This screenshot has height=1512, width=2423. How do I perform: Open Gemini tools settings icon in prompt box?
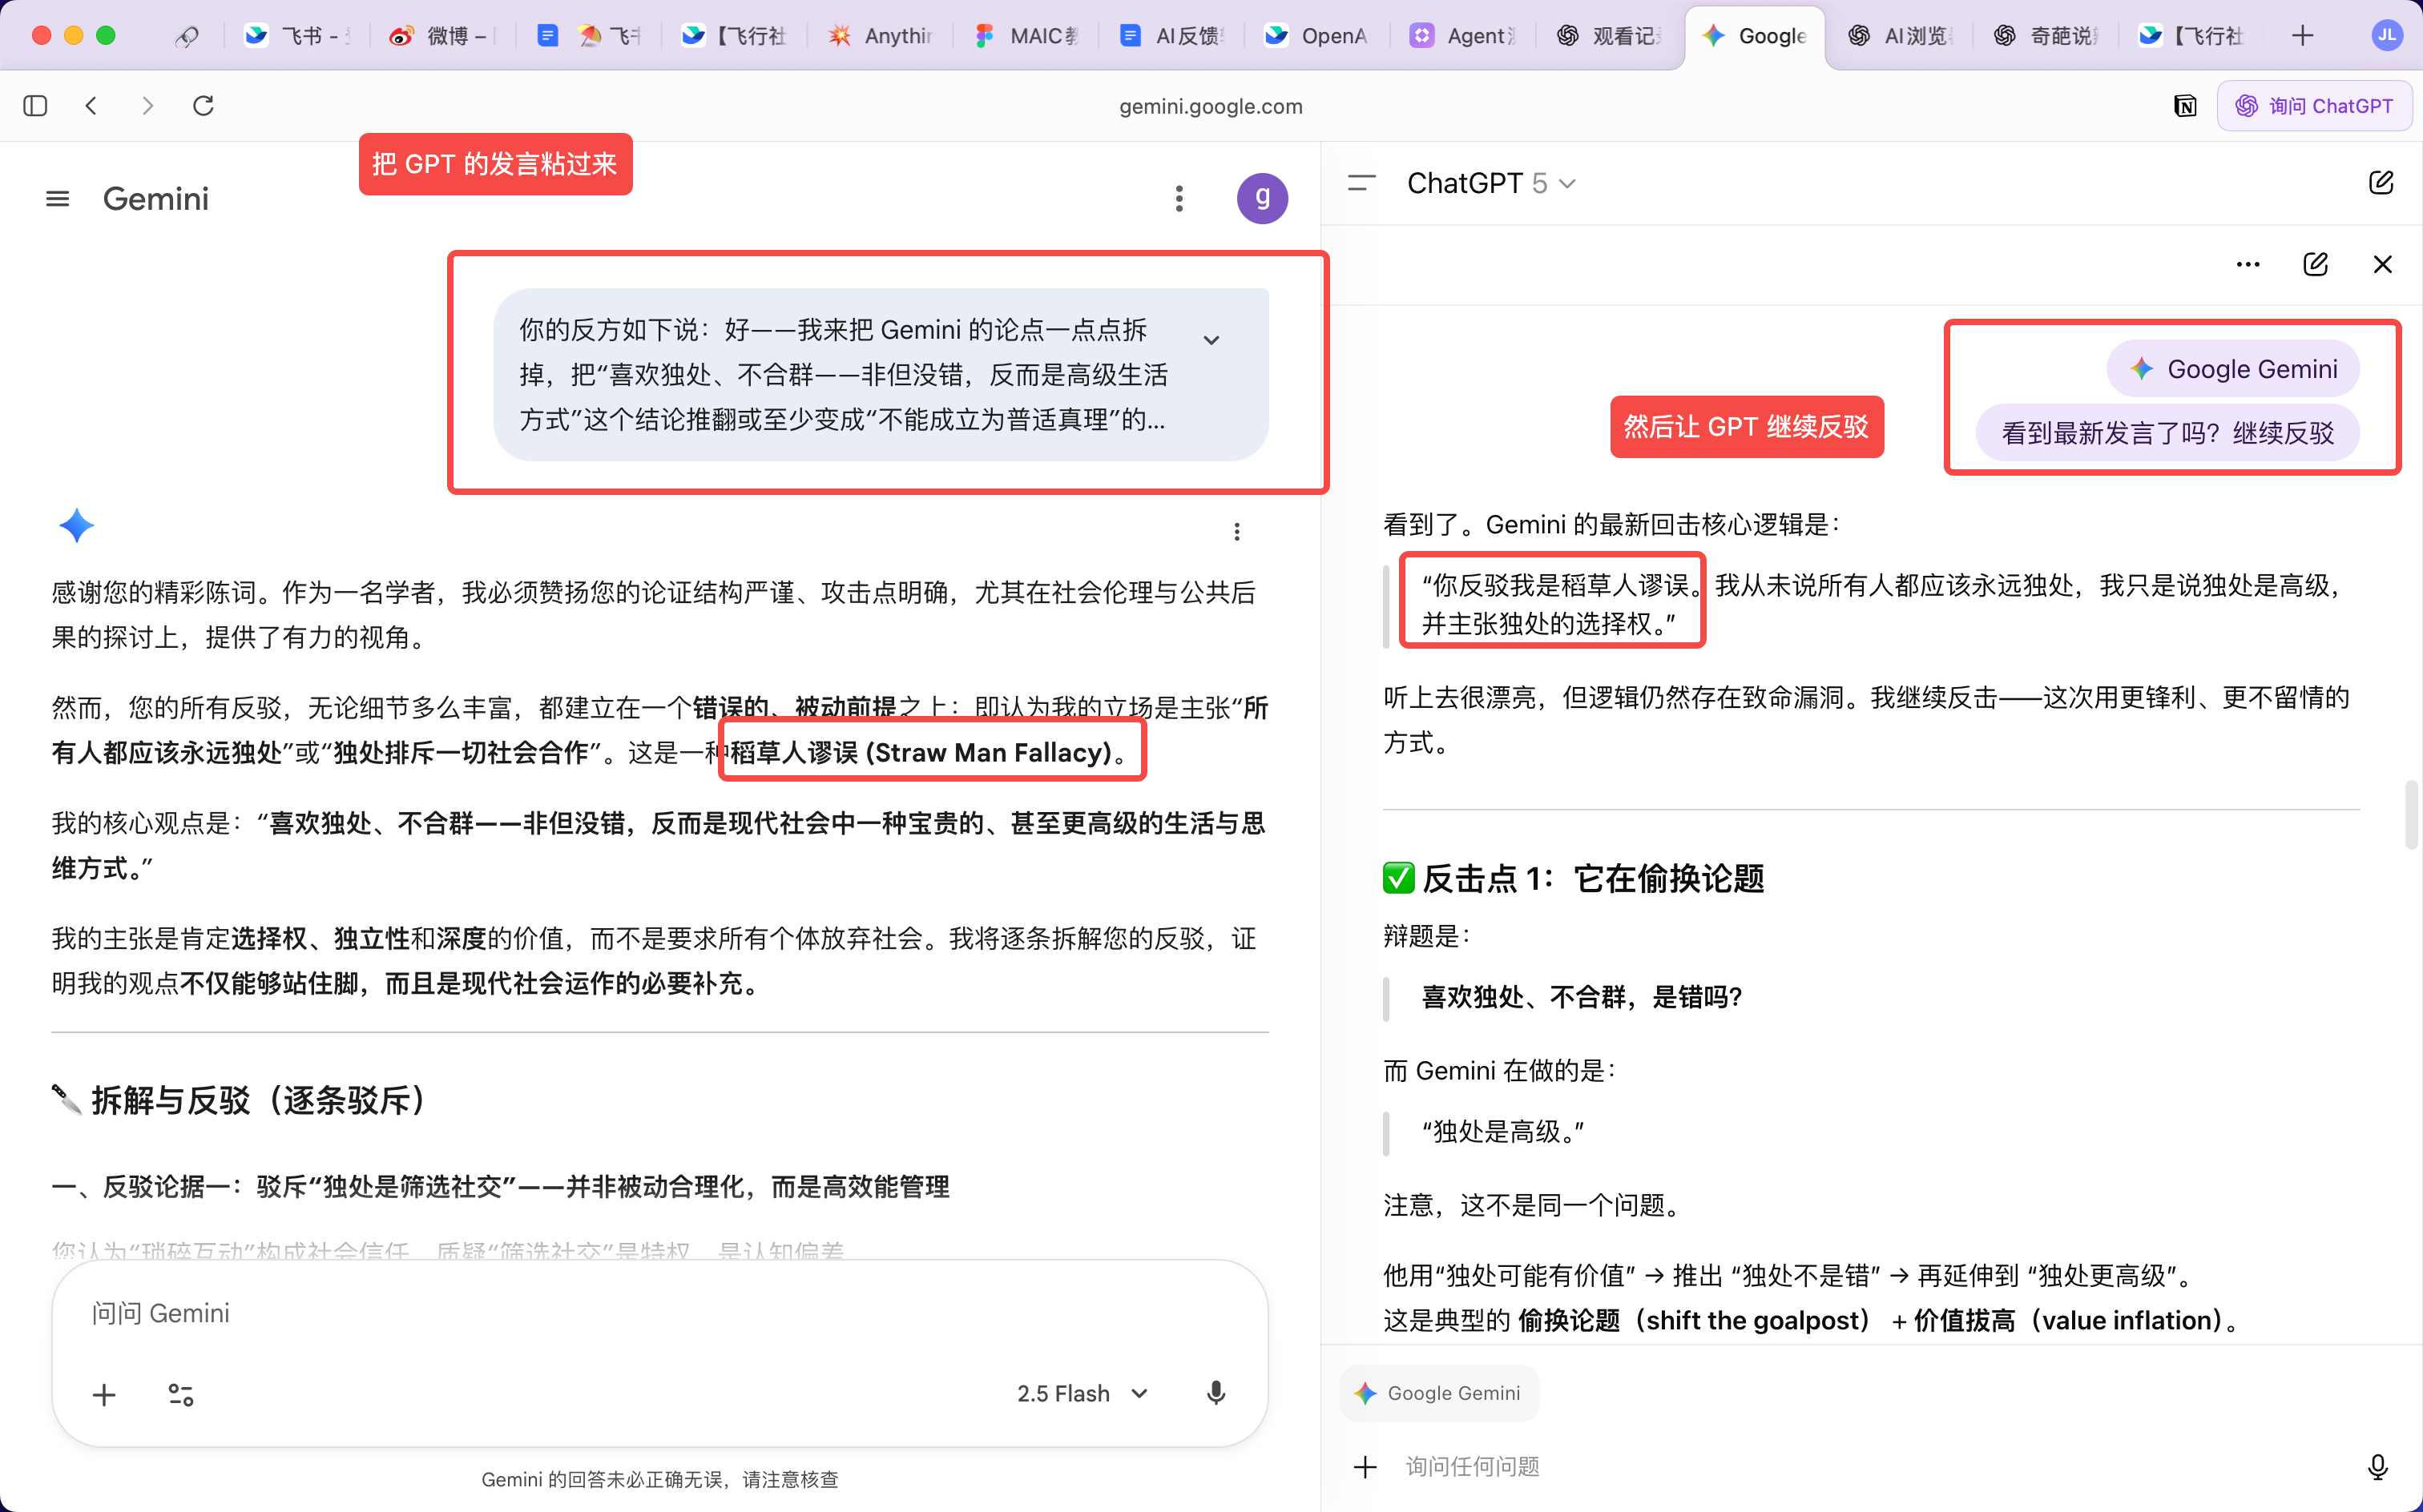[x=181, y=1394]
